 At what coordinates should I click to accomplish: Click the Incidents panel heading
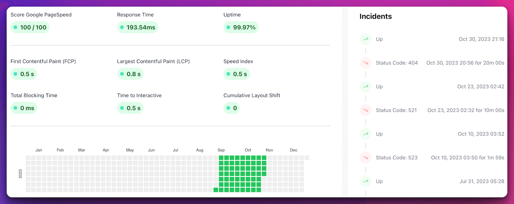pyautogui.click(x=375, y=17)
